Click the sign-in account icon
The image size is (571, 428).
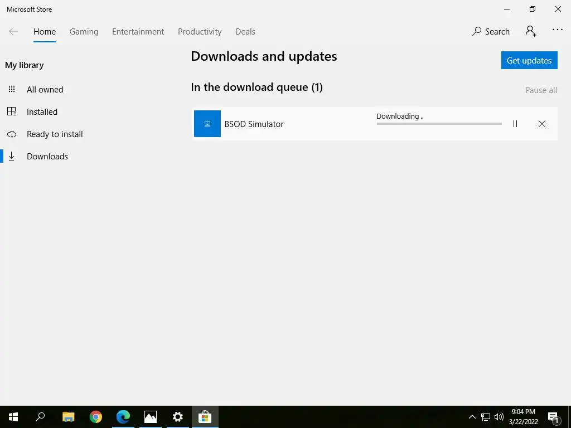[531, 31]
